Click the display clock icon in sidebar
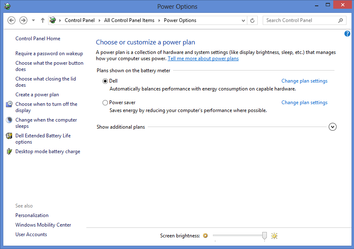 [x=9, y=104]
